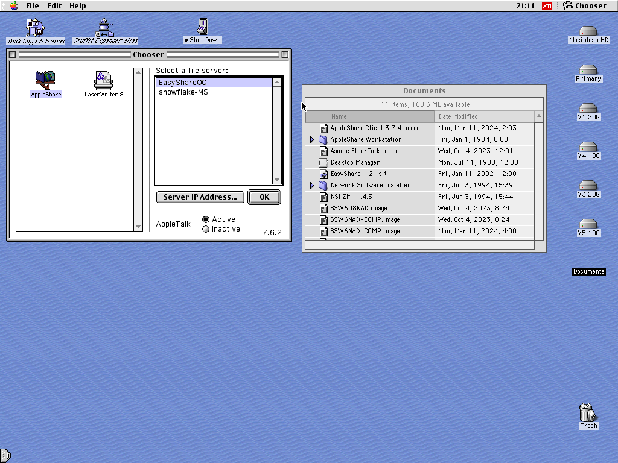The image size is (618, 463).
Task: Click date Mon, Mar 11, 2024, 4:00
Action: (477, 231)
